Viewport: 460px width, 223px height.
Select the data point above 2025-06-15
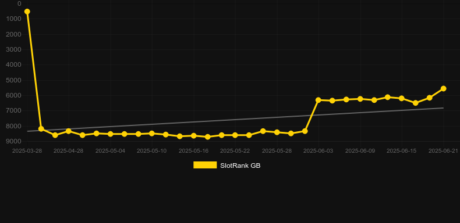402,98
